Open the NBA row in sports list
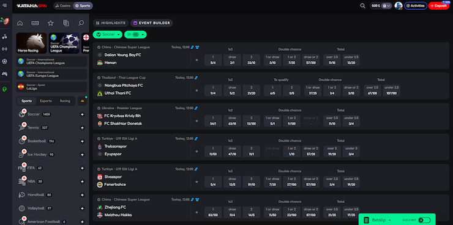 51,182
